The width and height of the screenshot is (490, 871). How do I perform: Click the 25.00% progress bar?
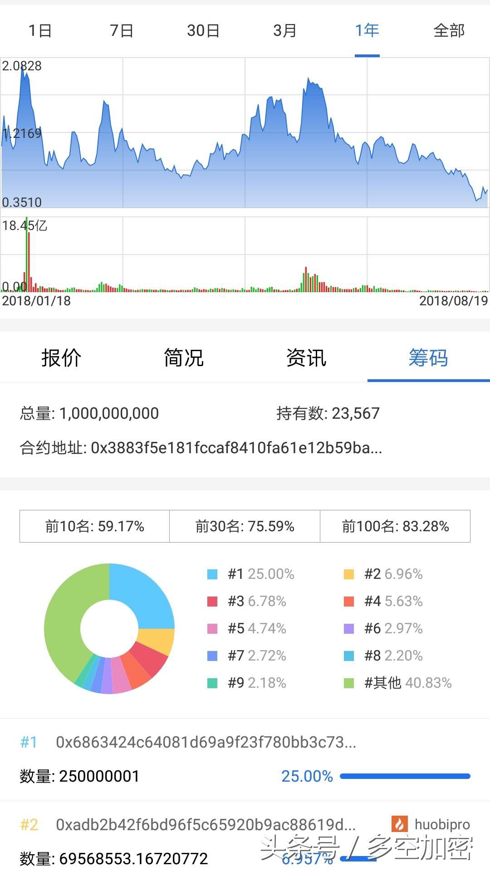point(405,776)
